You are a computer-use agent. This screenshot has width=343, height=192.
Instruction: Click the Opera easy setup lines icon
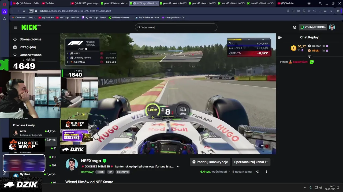coord(325,11)
